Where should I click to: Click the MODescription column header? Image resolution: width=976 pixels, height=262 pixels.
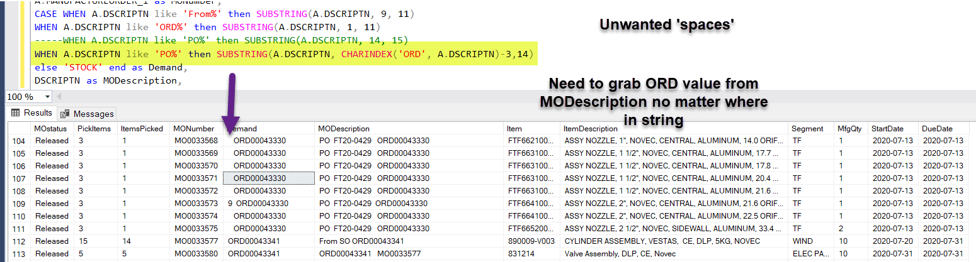[x=343, y=128]
